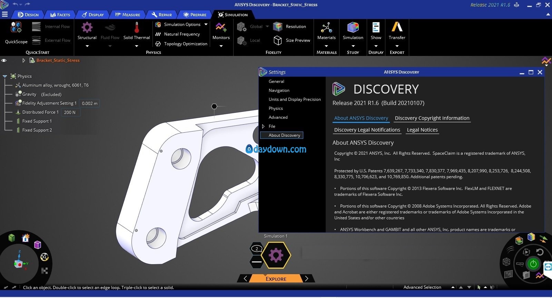552x298 pixels.
Task: Select General in Settings list
Action: (x=276, y=81)
